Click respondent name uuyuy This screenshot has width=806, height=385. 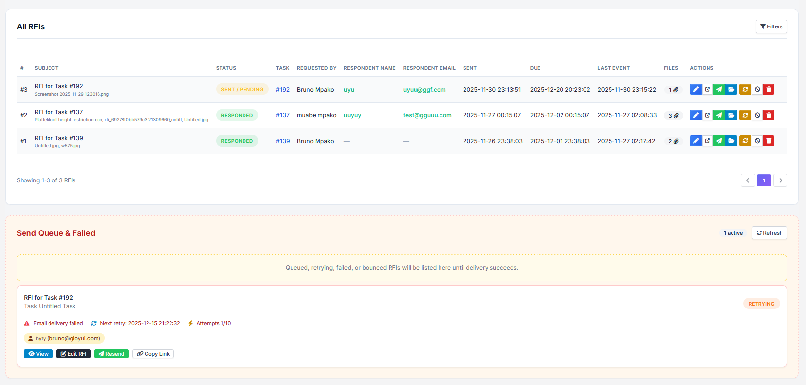tap(352, 115)
